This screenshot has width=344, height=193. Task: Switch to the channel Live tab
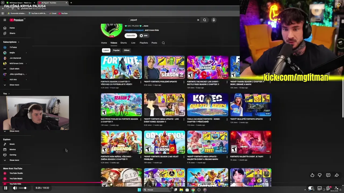click(133, 43)
